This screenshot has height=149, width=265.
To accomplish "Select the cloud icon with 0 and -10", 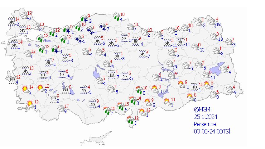I will [206, 75].
